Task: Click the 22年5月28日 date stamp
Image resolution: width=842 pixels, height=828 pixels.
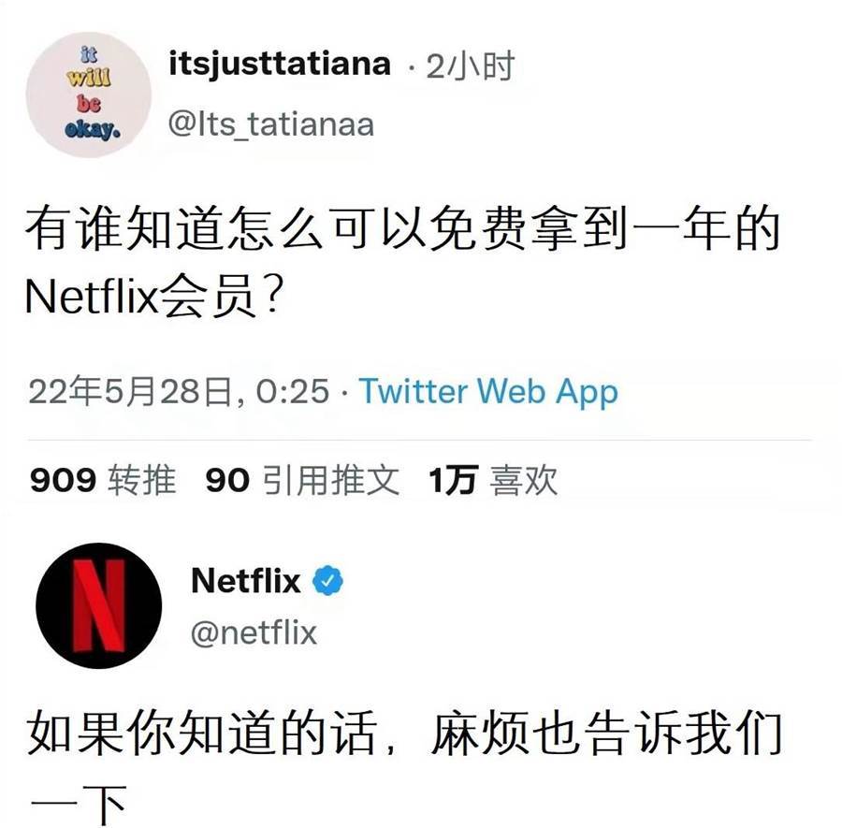Action: (x=130, y=391)
